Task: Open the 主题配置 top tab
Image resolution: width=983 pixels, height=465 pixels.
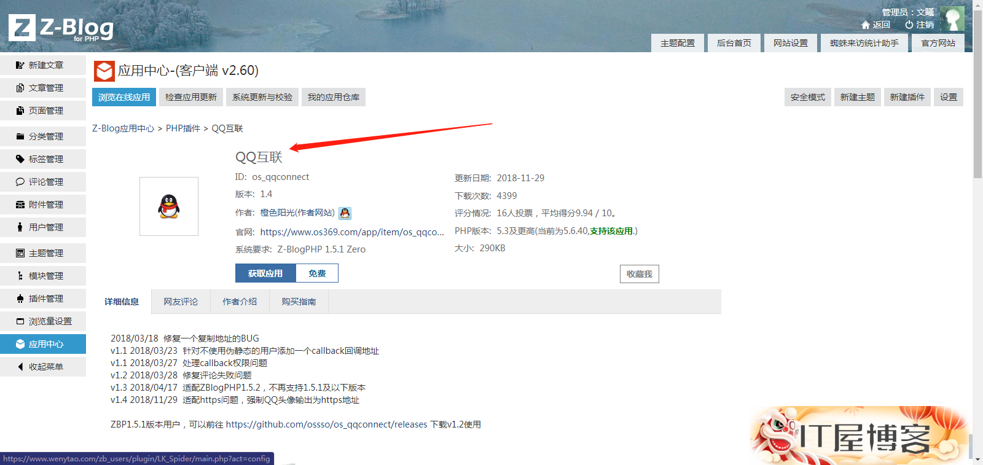Action: [x=678, y=43]
